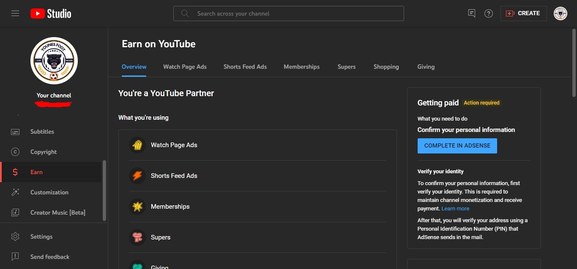Click the Send feedback icon
577x269 pixels.
(15, 257)
